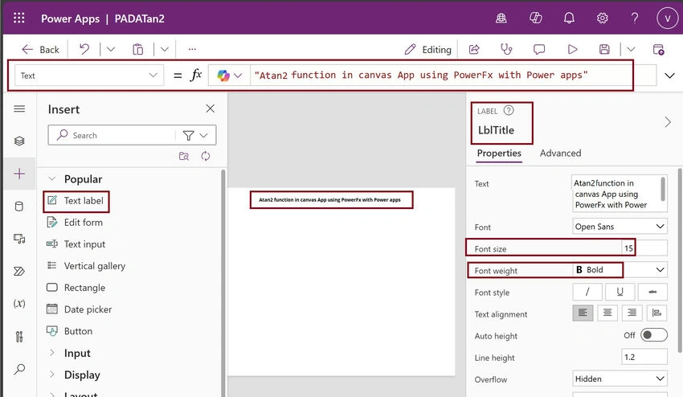Preview the app with Play icon

click(x=572, y=49)
